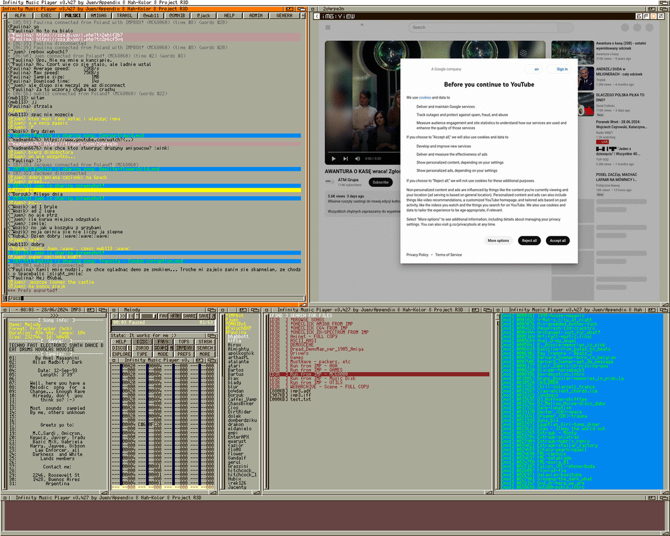The height and width of the screenshot is (536, 670).
Task: Click the SHARE button in player
Action: coord(189,316)
